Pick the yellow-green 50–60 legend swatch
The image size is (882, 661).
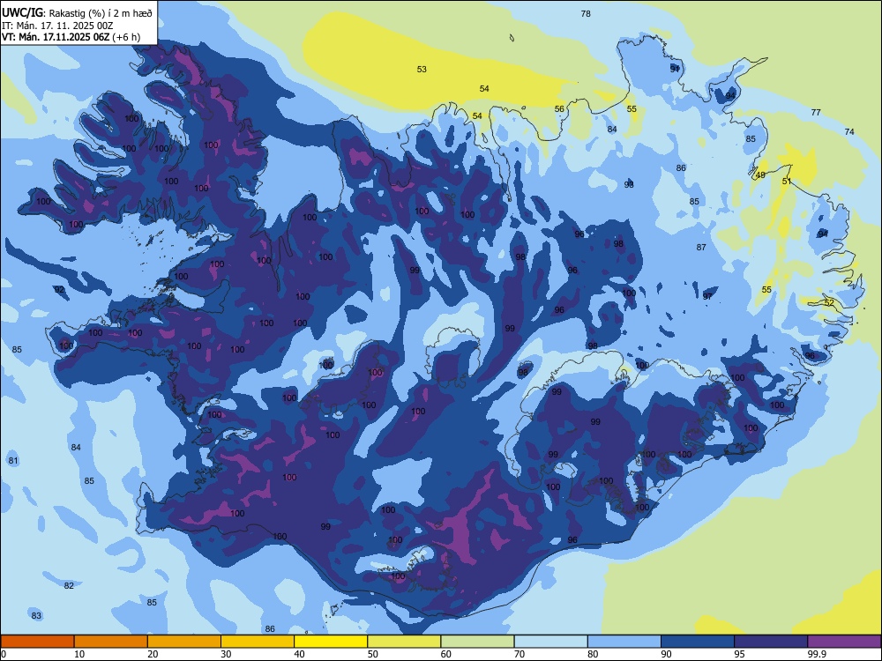click(x=404, y=642)
